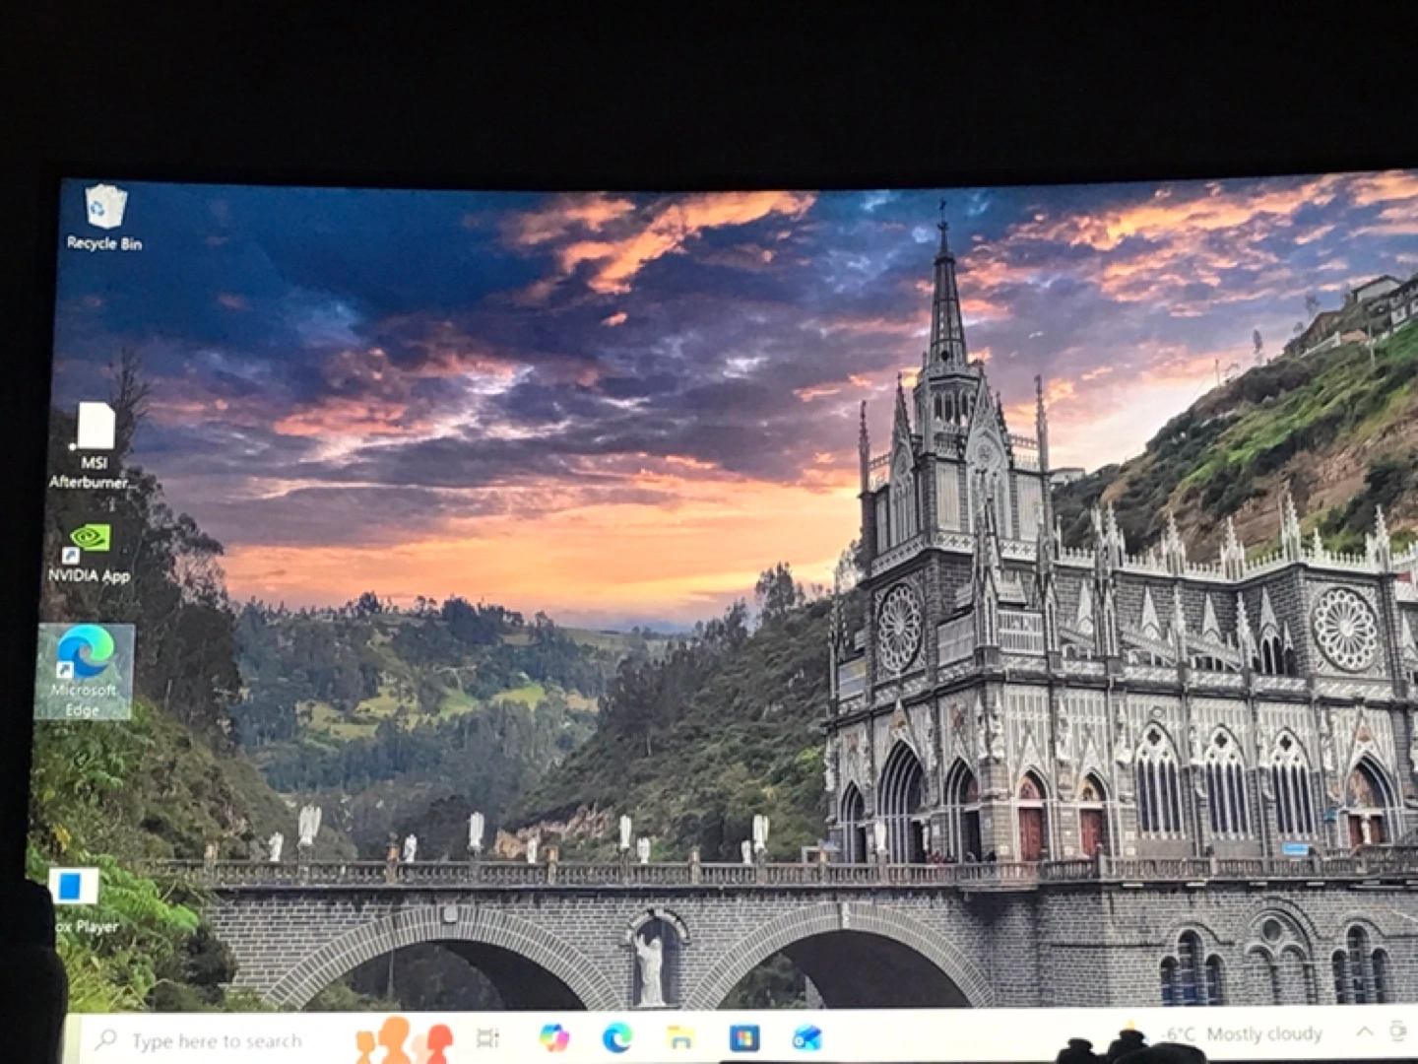Open File Explorer from the taskbar
The width and height of the screenshot is (1418, 1064).
click(680, 1037)
